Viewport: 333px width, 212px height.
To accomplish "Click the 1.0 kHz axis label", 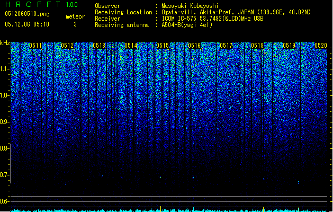I will coord(5,95).
